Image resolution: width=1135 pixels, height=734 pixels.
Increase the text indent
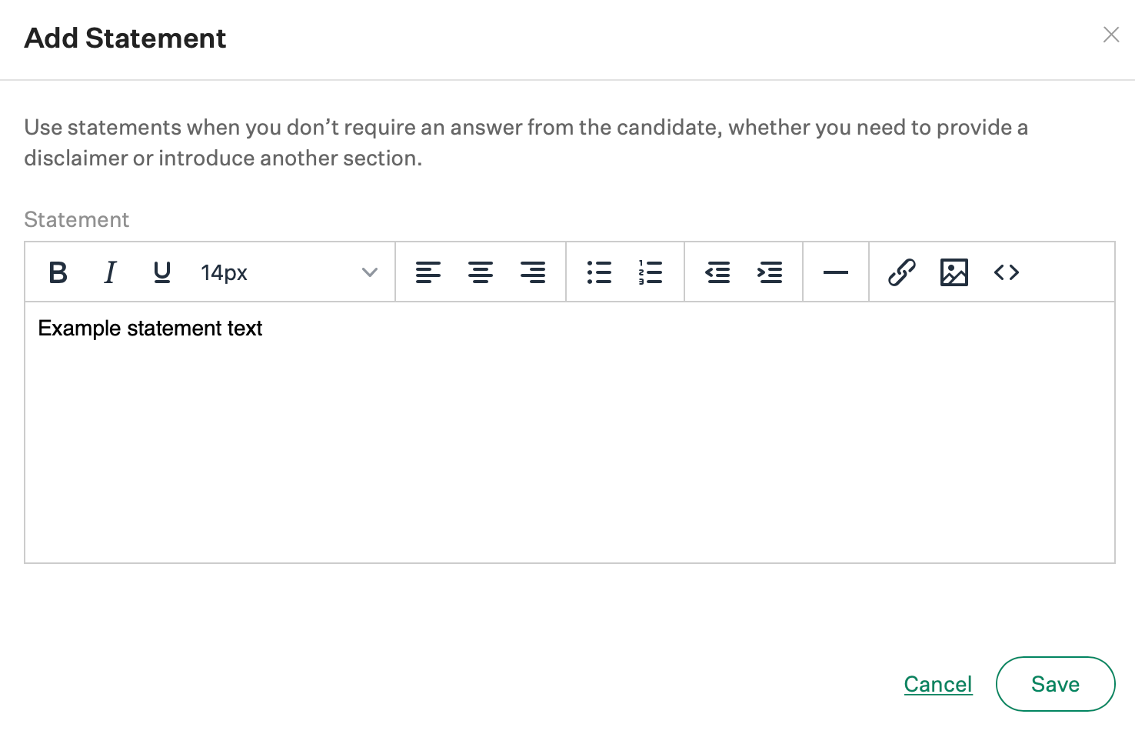click(x=770, y=272)
